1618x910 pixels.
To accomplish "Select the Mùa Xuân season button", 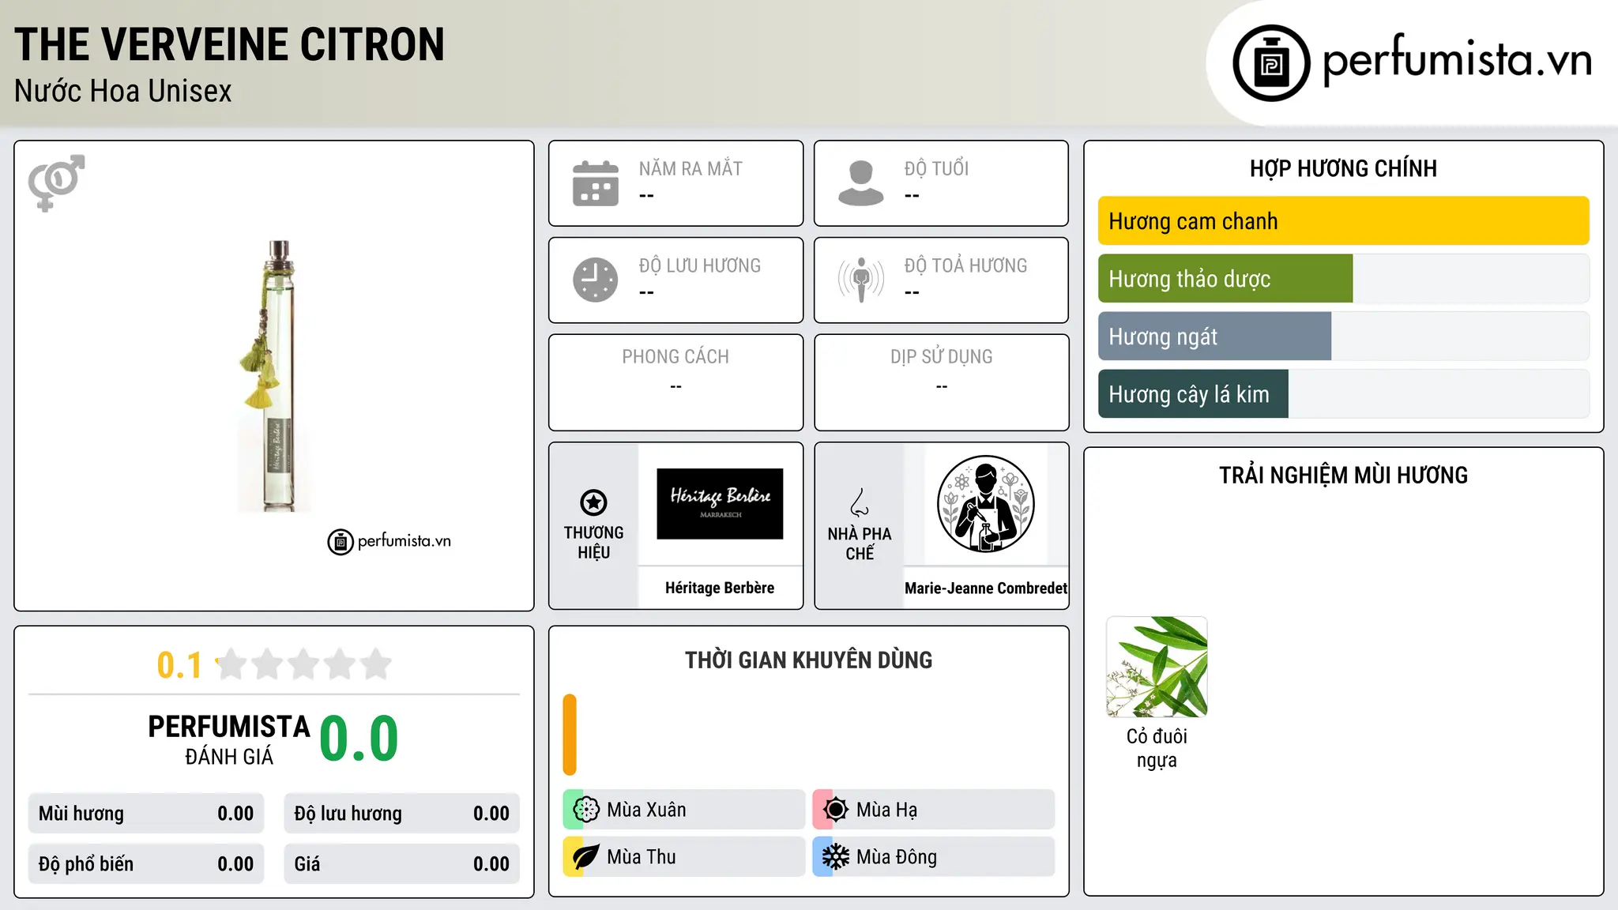I will (x=684, y=810).
